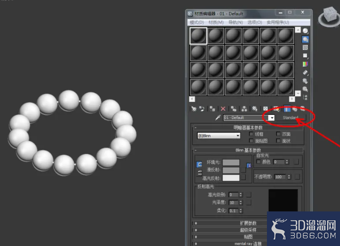Click the Standard material type button
The width and height of the screenshot is (340, 246).
pos(291,117)
